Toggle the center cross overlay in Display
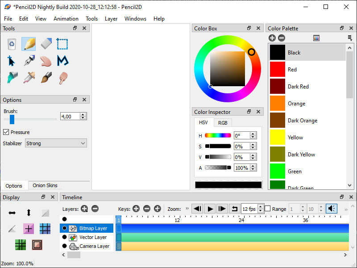The width and height of the screenshot is (357, 268). pos(29,229)
